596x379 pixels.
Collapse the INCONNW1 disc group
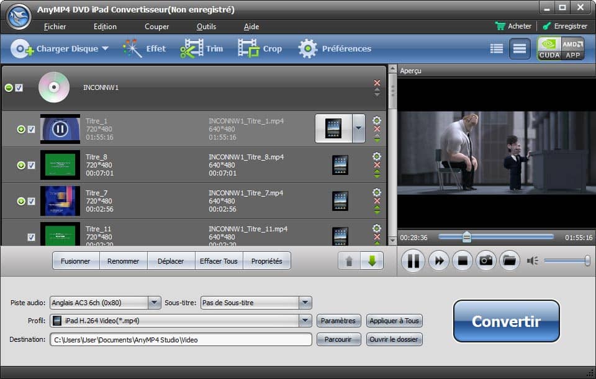pyautogui.click(x=9, y=87)
